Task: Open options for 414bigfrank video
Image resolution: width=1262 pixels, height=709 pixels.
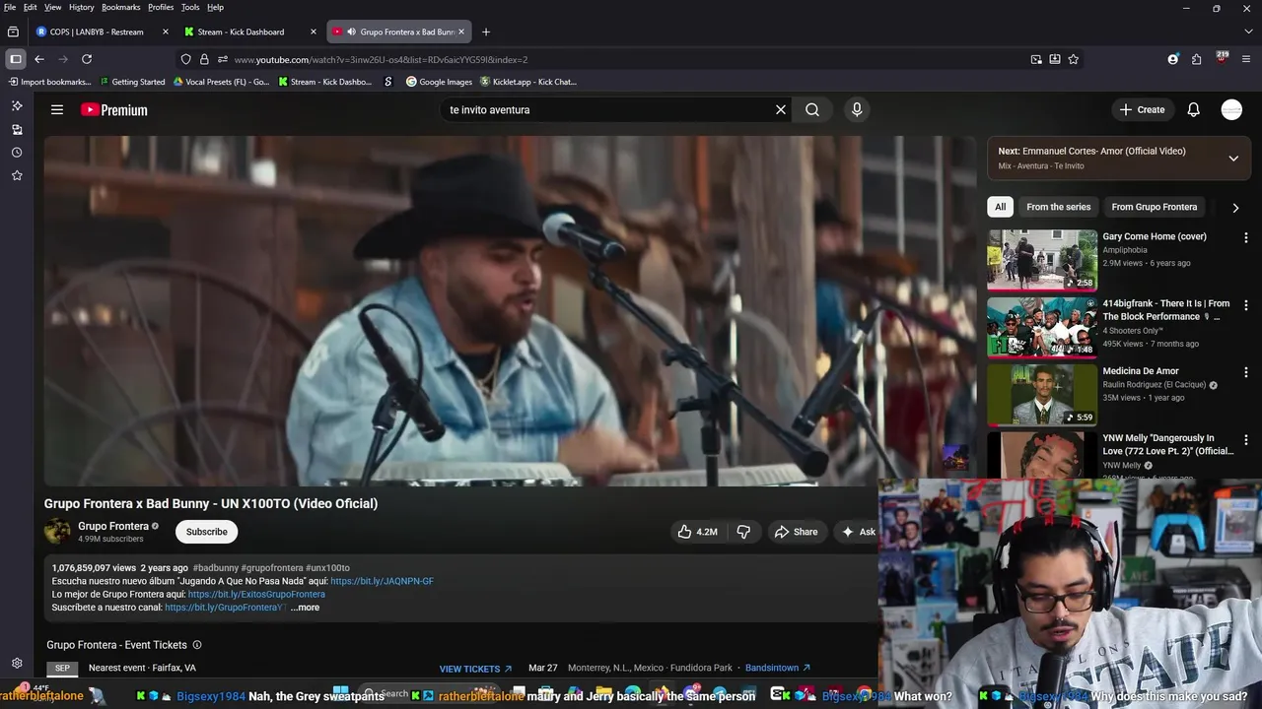Action: (x=1245, y=305)
